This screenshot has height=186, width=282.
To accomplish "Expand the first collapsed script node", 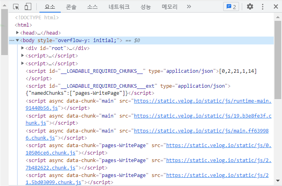I will point(22,55).
